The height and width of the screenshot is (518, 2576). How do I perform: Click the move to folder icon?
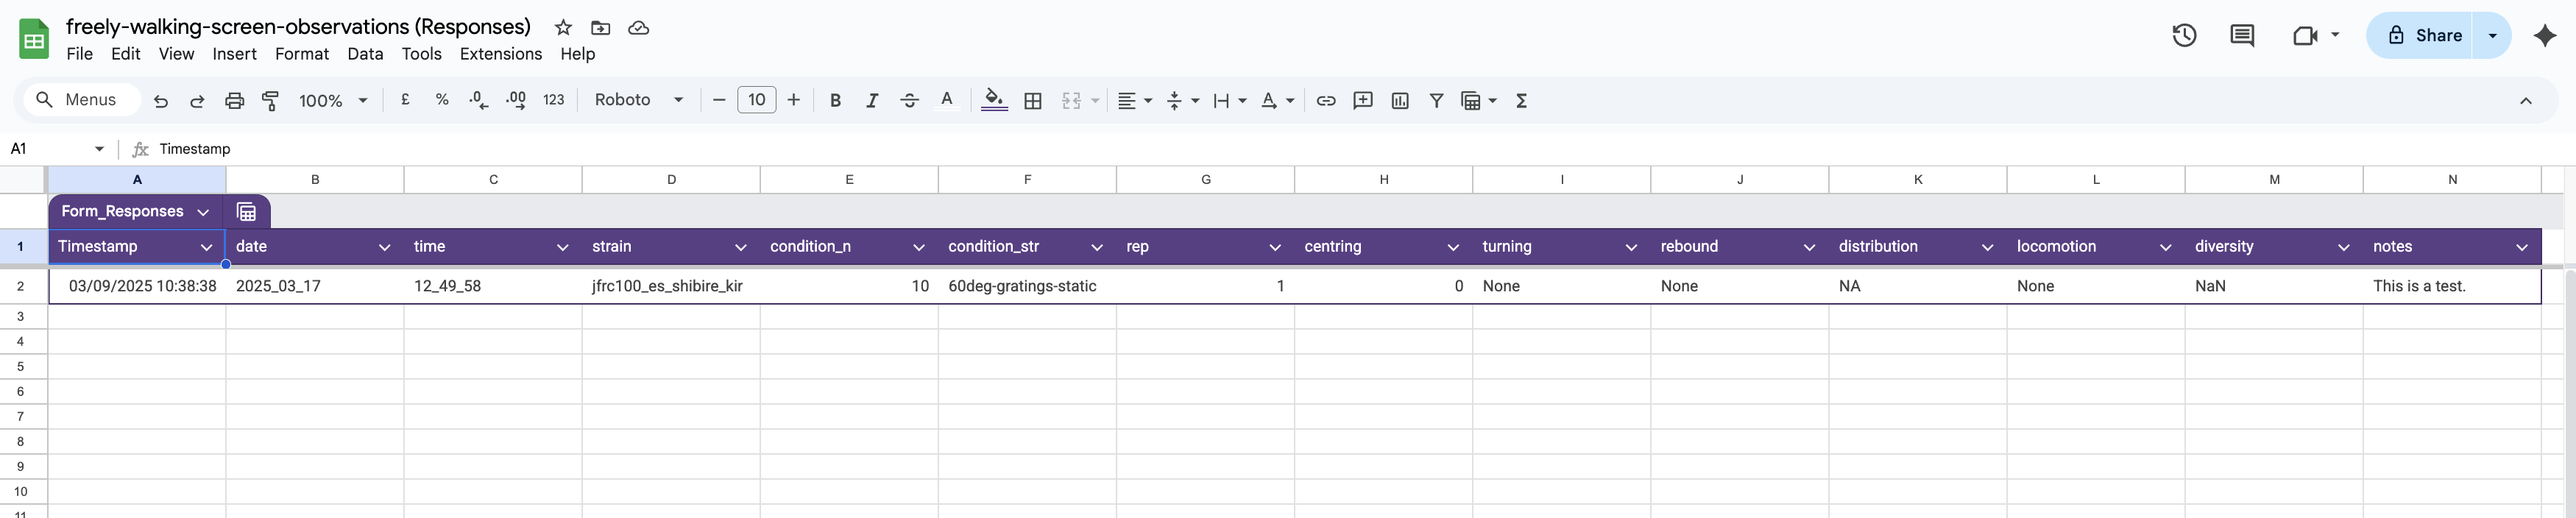(600, 28)
